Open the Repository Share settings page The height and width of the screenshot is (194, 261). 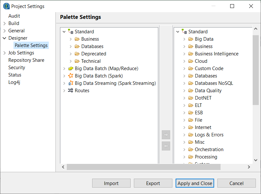(26, 60)
